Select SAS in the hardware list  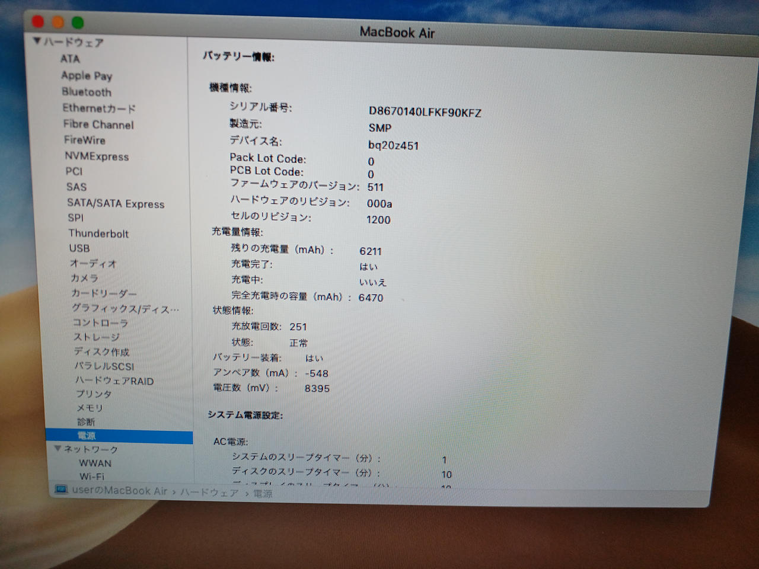[76, 187]
